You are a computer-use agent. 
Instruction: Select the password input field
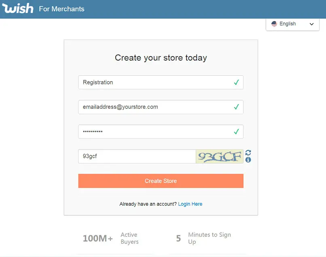tap(154, 132)
